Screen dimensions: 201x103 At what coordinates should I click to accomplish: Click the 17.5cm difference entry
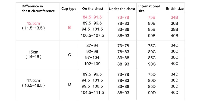pyautogui.click(x=33, y=81)
